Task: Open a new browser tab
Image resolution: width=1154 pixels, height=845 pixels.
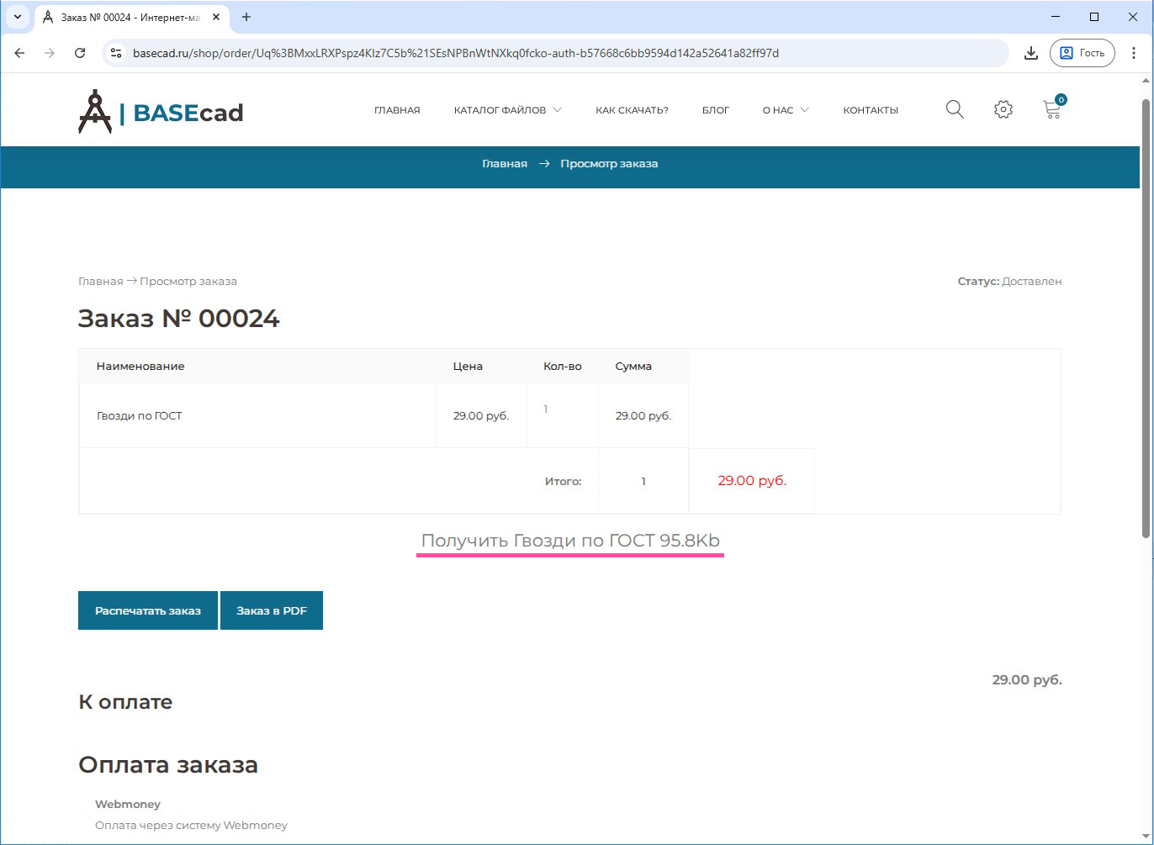Action: tap(246, 17)
